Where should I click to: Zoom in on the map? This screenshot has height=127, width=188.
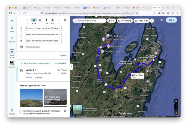[176, 105]
